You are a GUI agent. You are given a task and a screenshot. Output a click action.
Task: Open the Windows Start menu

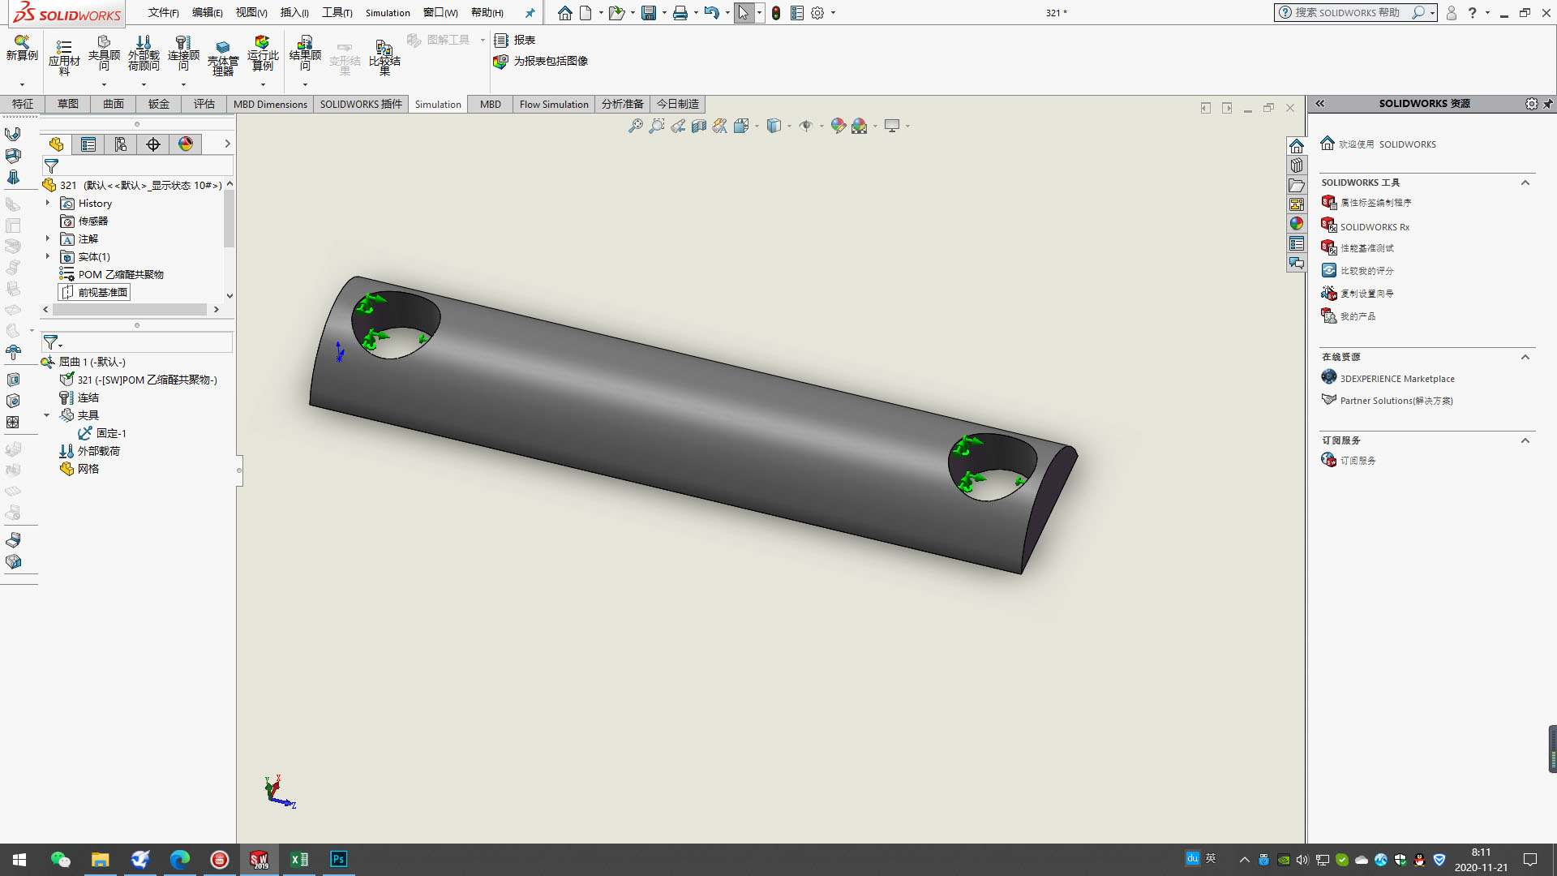(19, 860)
